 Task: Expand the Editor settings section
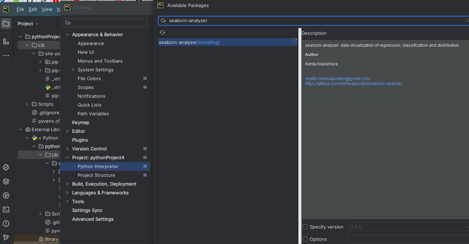point(68,131)
